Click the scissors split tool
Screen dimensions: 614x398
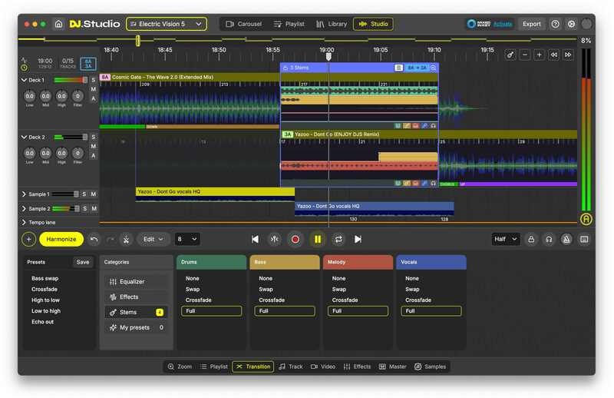(127, 239)
